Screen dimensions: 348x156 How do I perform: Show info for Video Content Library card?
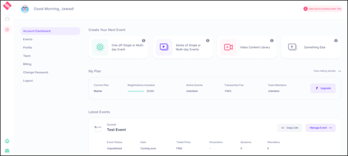[272, 41]
